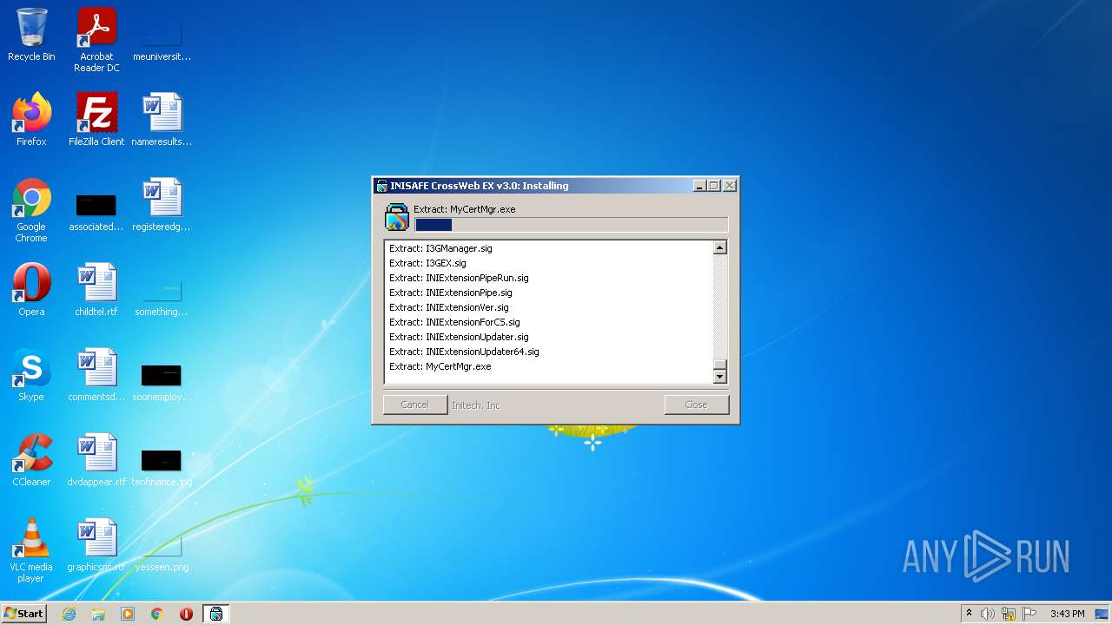Select 'Extract: INIExtensionUpdater64.sig' log line
Viewport: 1112px width, 625px height.
tap(464, 352)
